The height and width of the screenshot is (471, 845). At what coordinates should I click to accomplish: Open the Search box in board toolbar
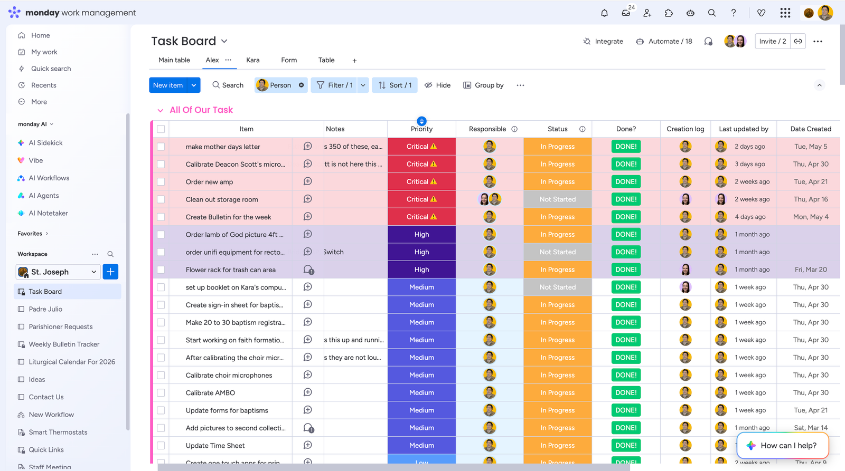tap(228, 85)
